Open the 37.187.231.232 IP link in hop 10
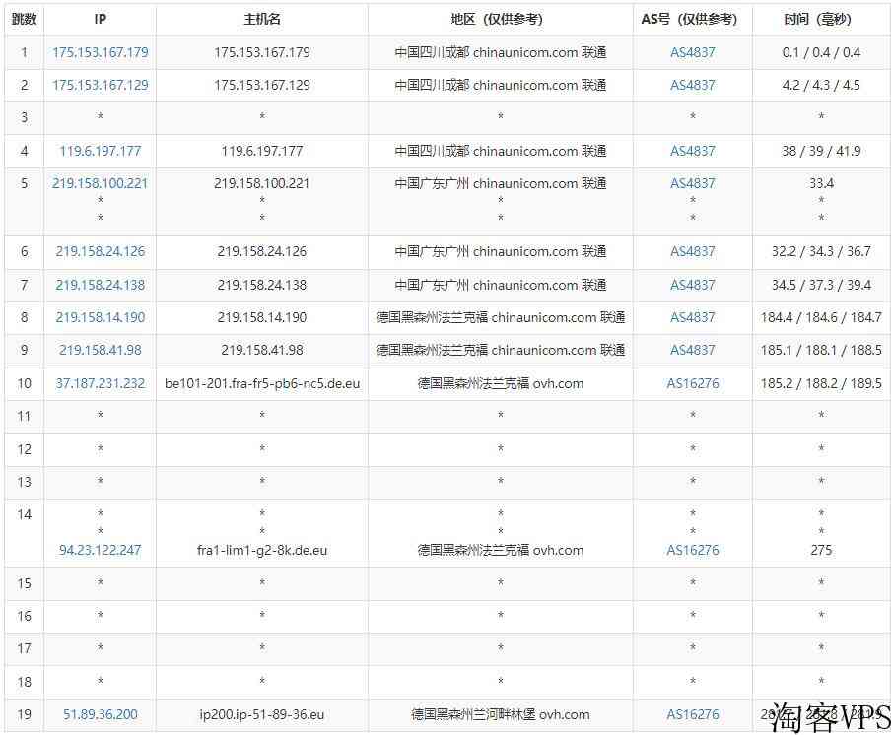892x735 pixels. tap(101, 383)
